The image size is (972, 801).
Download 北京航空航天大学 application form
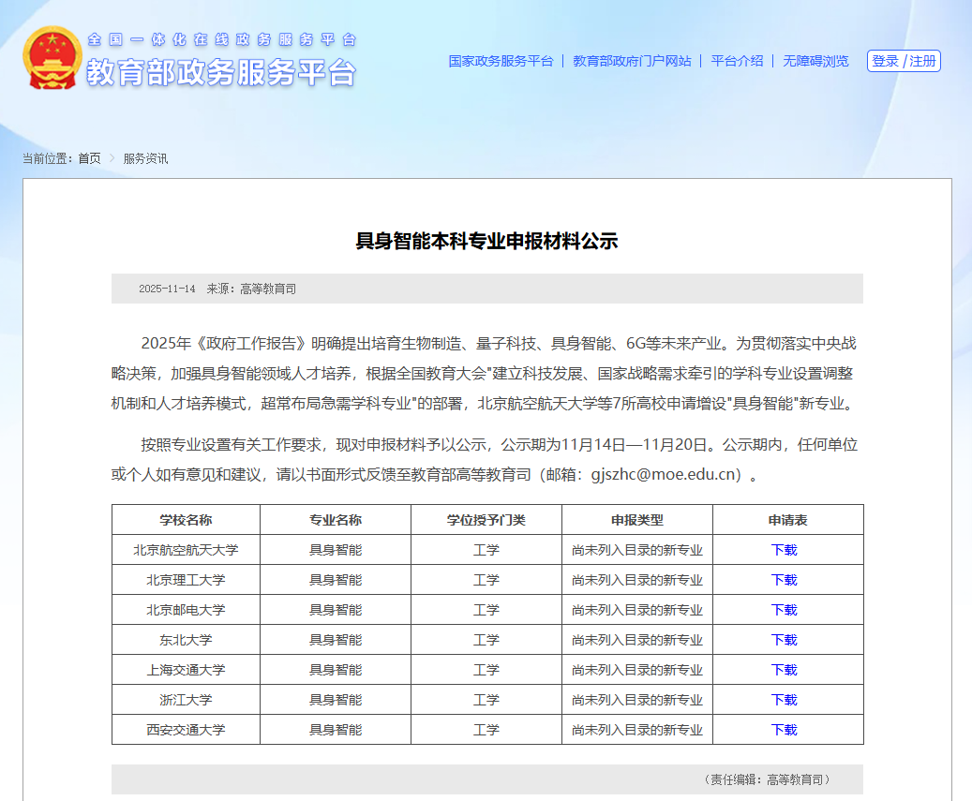pyautogui.click(x=786, y=550)
